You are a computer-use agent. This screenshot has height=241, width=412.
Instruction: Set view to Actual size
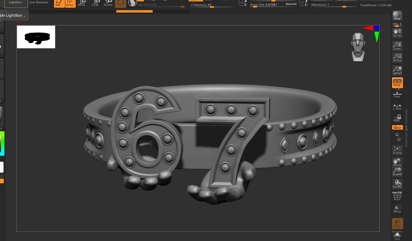397,58
